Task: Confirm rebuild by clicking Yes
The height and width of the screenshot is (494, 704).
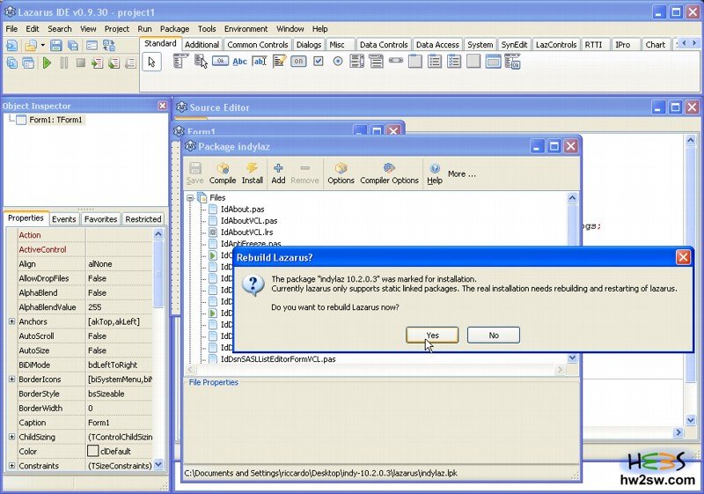Action: click(432, 335)
